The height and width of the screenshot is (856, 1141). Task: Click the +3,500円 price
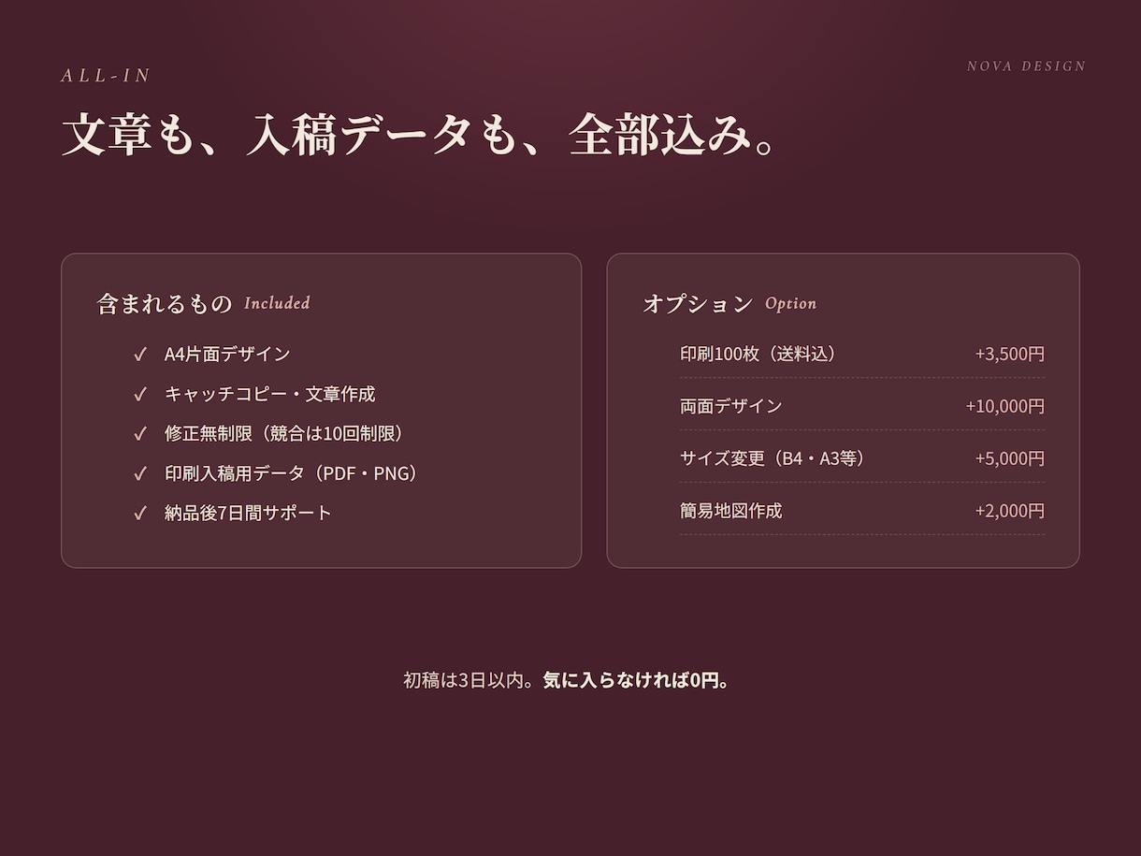click(x=1009, y=354)
